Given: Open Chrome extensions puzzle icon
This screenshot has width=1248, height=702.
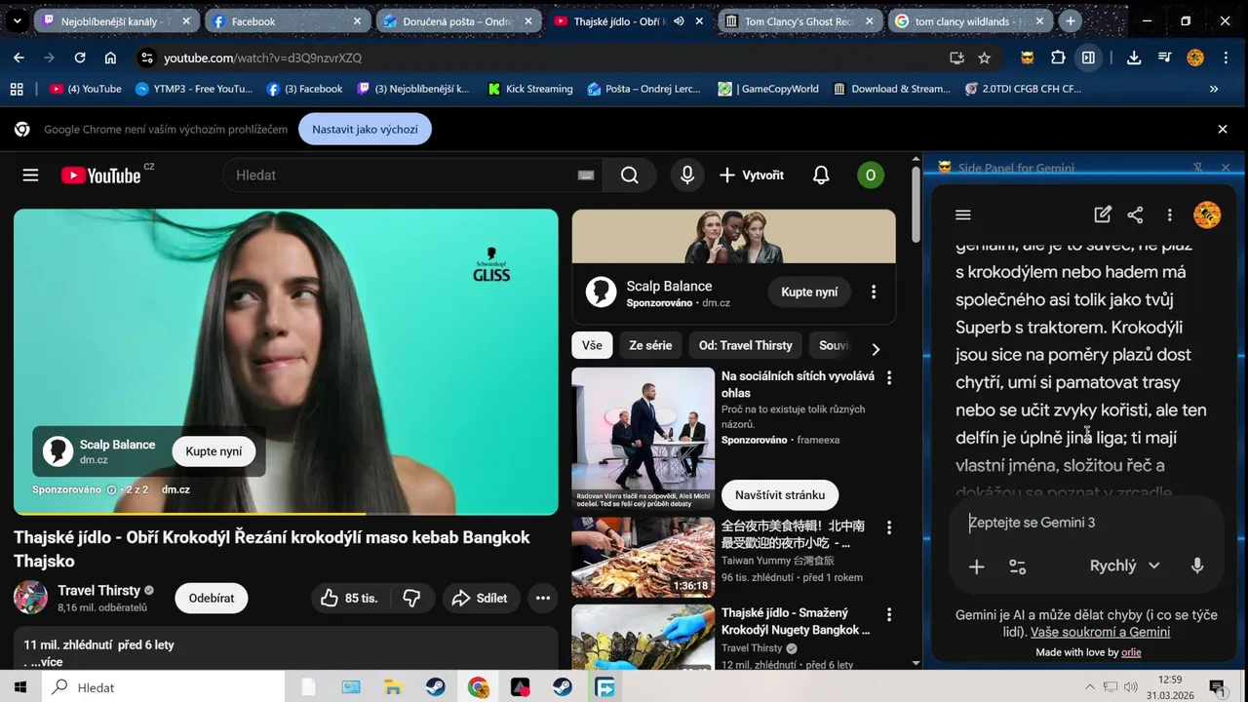Looking at the screenshot, I should coord(1058,58).
